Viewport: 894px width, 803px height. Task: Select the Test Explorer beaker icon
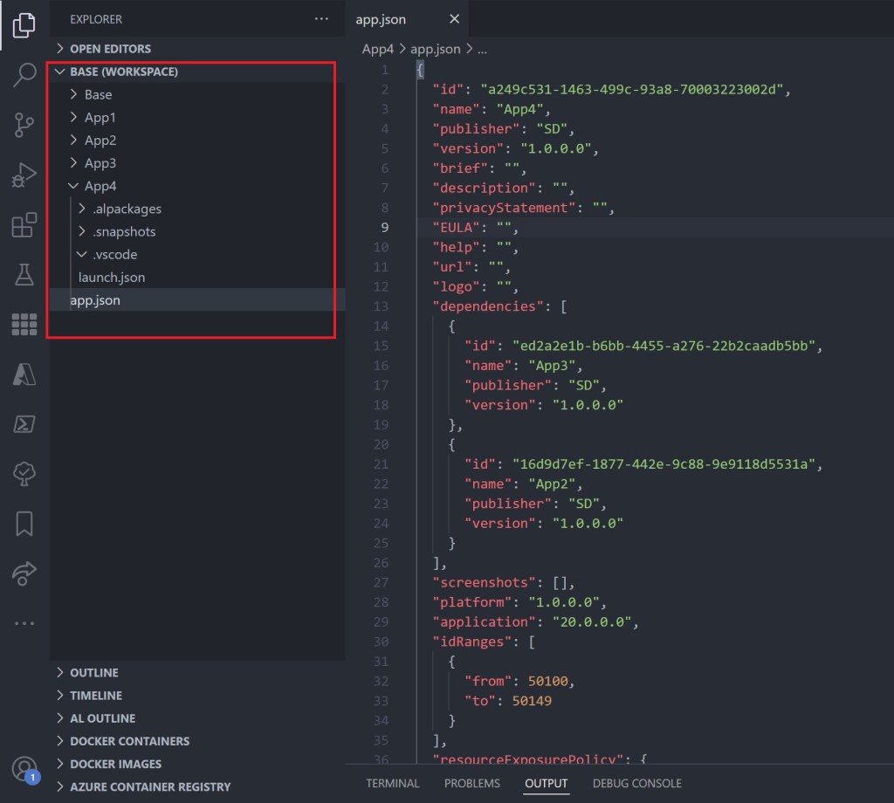24,274
